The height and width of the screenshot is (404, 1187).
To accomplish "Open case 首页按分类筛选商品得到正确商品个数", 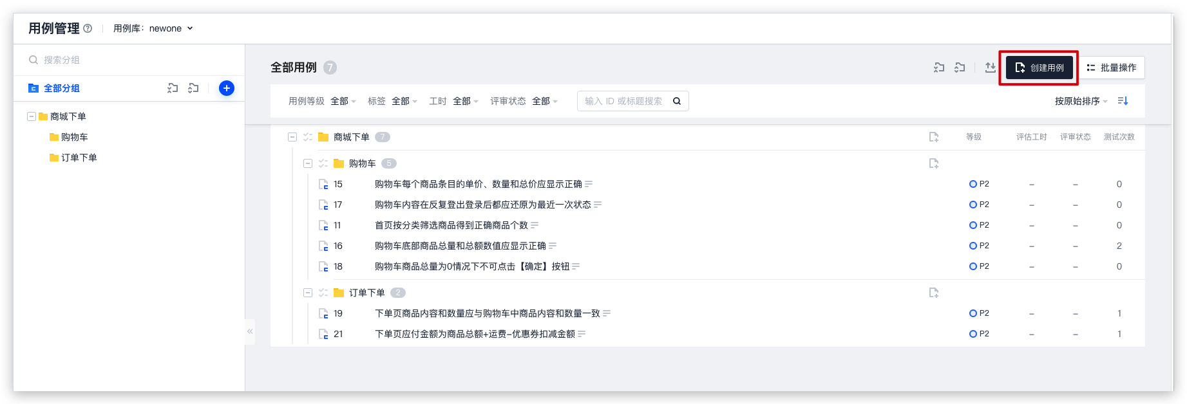I will tap(451, 225).
